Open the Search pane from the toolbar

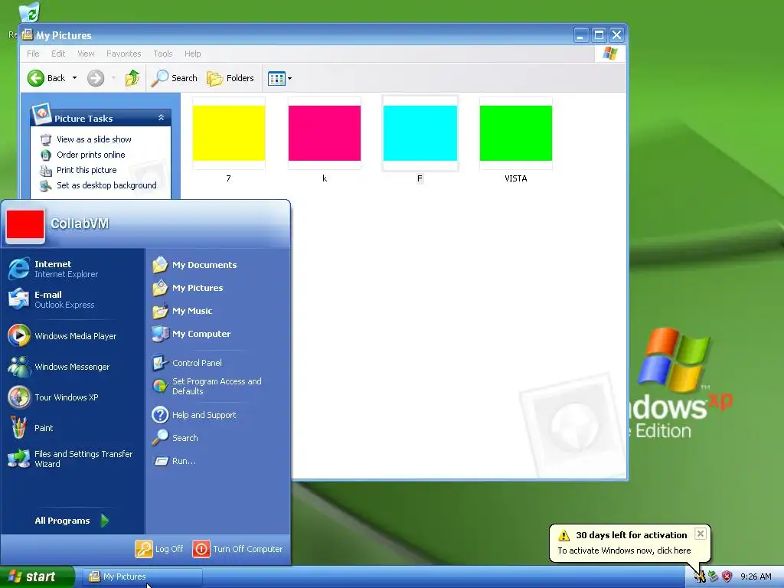click(x=174, y=78)
